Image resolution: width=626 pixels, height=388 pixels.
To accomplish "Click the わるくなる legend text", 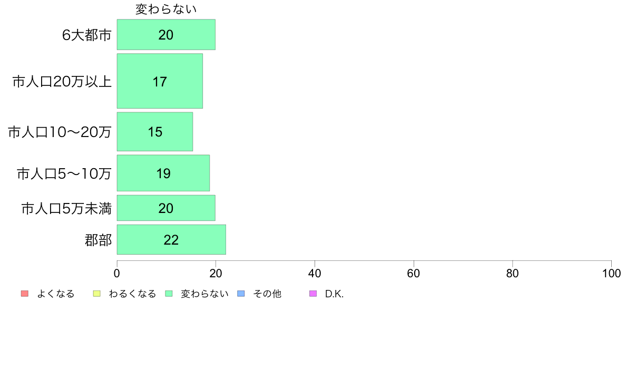I will click(132, 294).
